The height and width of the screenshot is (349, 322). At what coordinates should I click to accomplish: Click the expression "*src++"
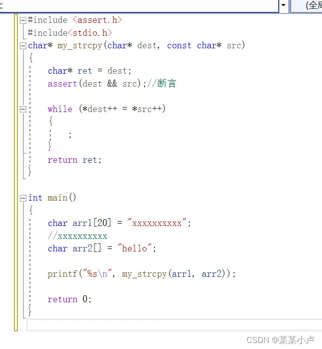click(147, 109)
